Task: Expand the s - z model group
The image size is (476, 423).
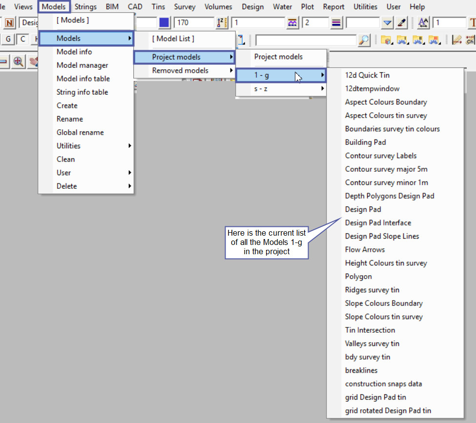Action: click(x=281, y=89)
